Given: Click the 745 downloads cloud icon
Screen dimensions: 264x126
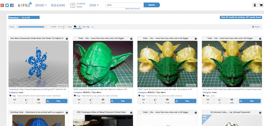Looking at the screenshot, I should point(103,100).
